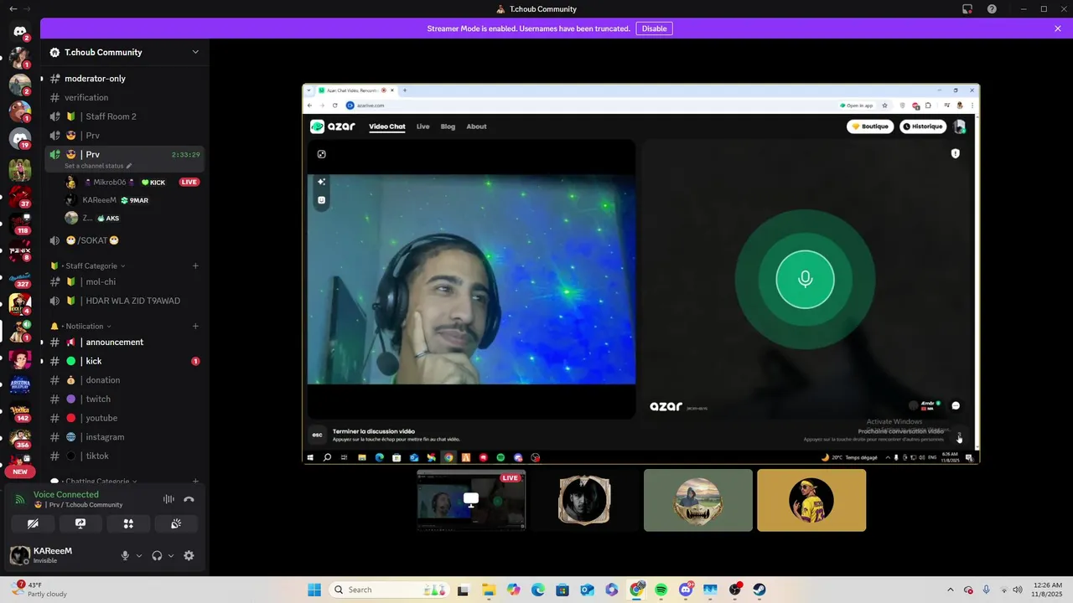The image size is (1073, 603).
Task: Open the soundboard
Action: 176,523
